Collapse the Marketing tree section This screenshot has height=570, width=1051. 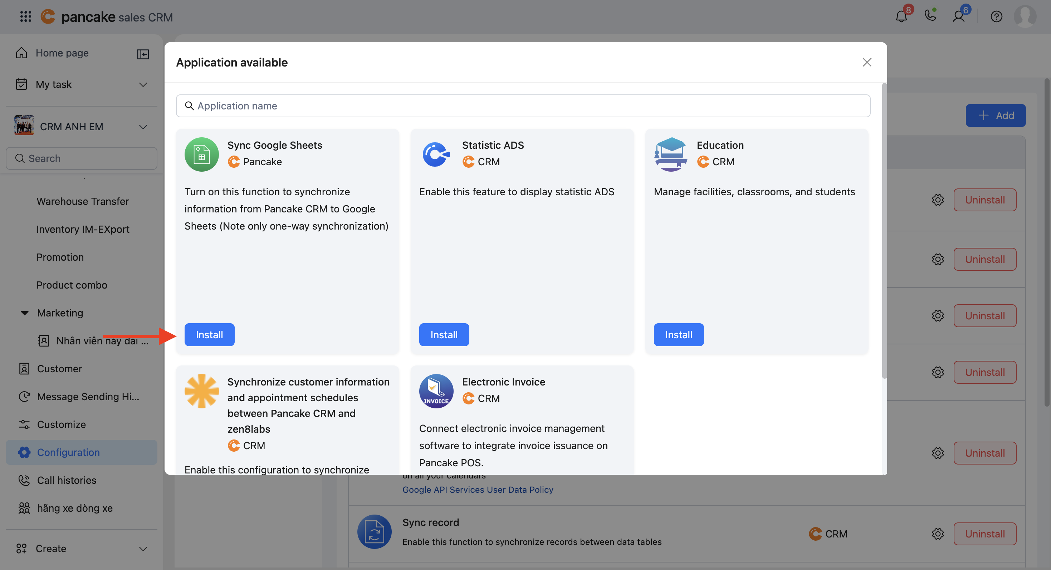[24, 313]
